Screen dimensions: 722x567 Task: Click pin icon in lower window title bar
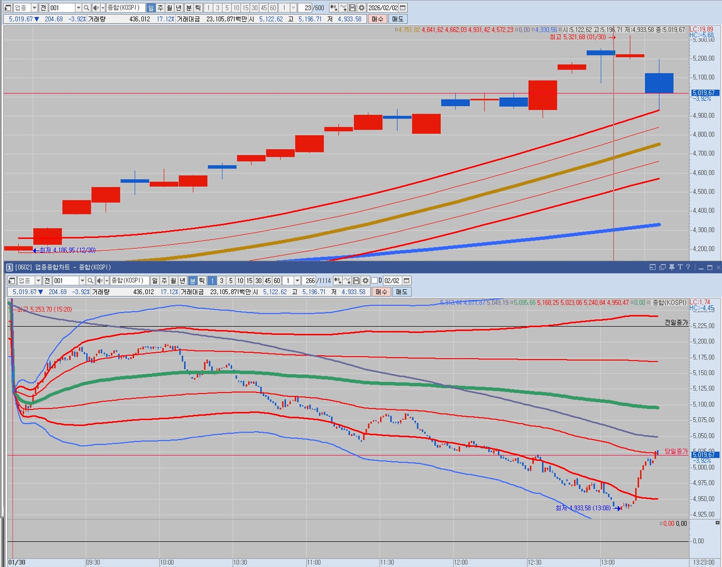pos(672,267)
